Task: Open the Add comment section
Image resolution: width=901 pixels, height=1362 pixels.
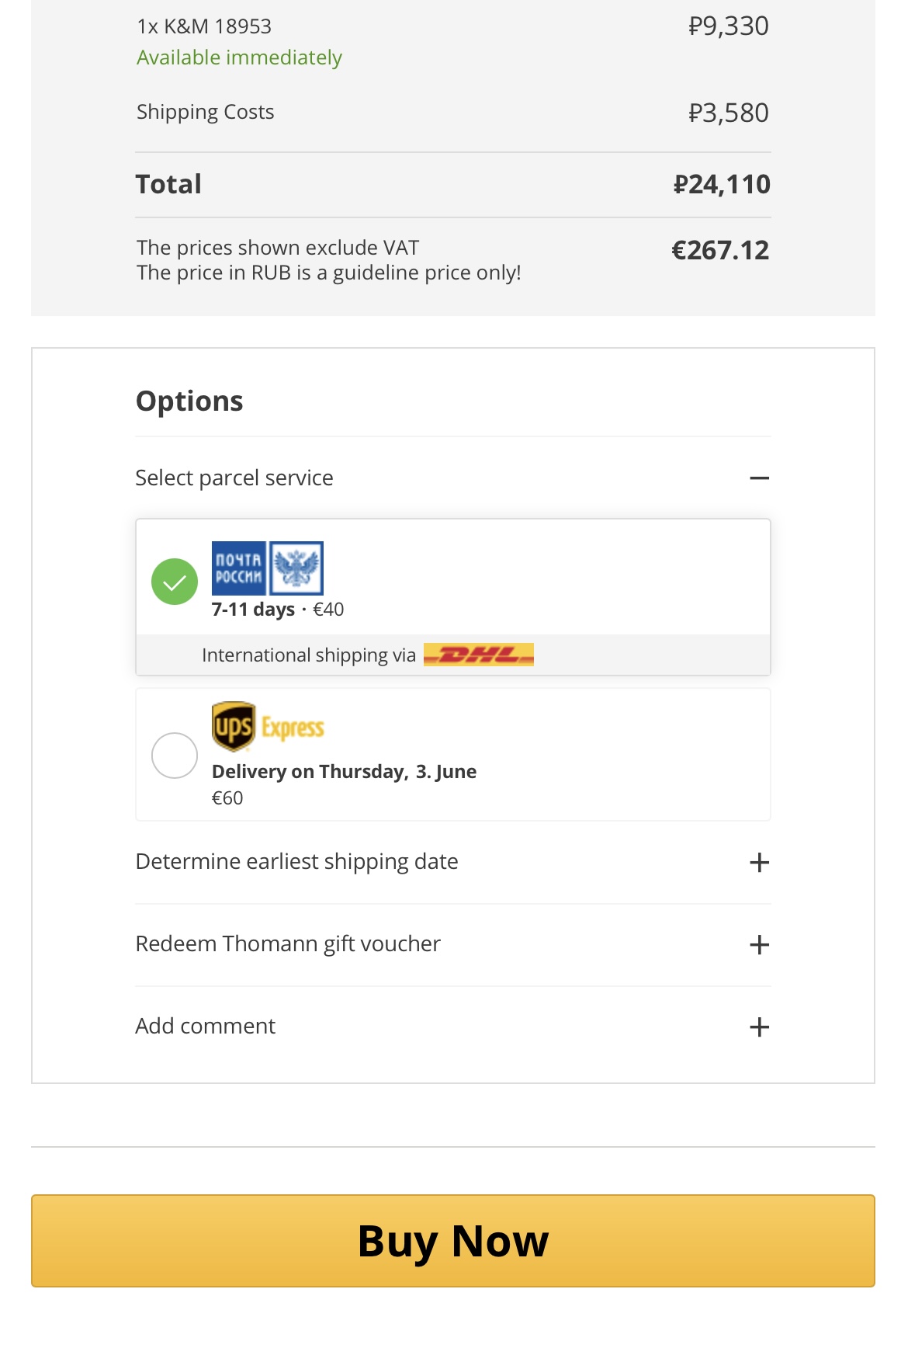Action: pyautogui.click(x=206, y=1027)
